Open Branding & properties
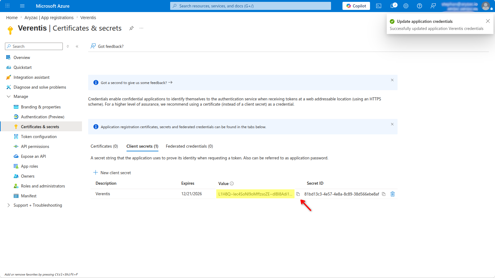The height and width of the screenshot is (278, 495). [41, 107]
